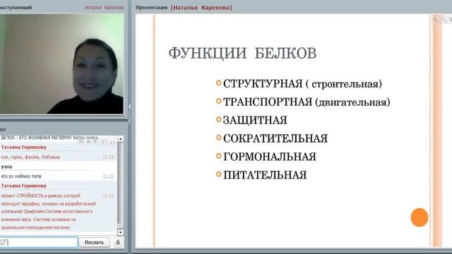Open the emoticon picker in chat
The width and height of the screenshot is (452, 254).
[x=3, y=242]
